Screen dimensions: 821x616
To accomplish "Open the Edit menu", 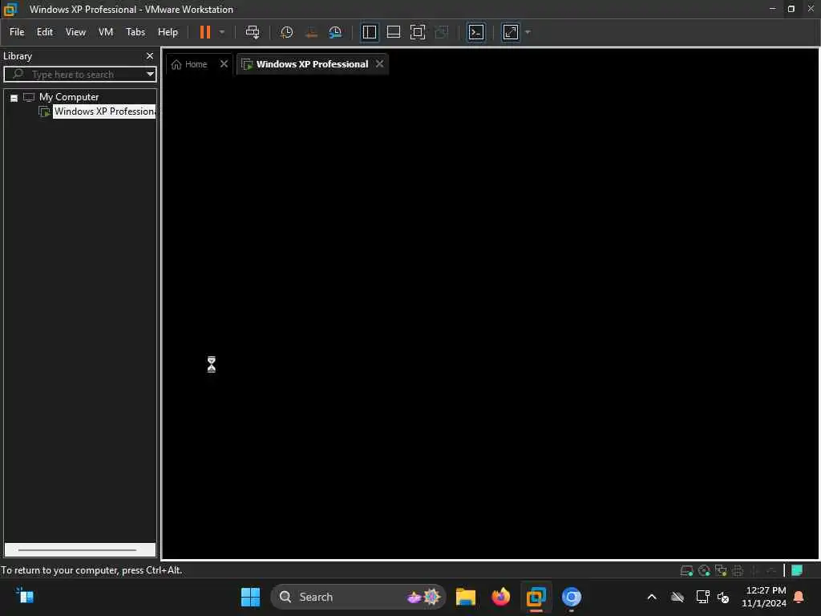I will (45, 32).
